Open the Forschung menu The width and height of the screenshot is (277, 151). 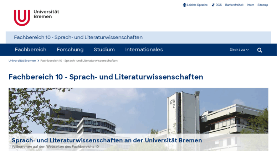[x=70, y=50]
